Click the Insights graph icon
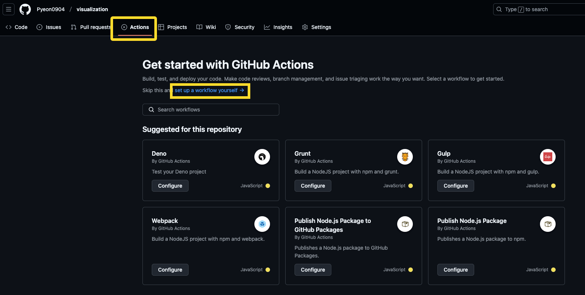585x295 pixels. pos(267,27)
